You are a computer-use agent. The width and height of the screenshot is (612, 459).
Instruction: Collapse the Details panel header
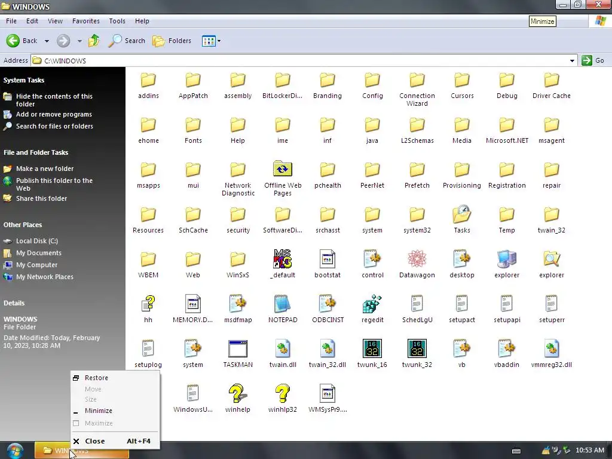click(x=14, y=303)
